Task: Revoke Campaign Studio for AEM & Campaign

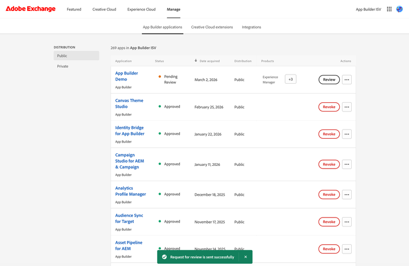Action: (x=329, y=164)
